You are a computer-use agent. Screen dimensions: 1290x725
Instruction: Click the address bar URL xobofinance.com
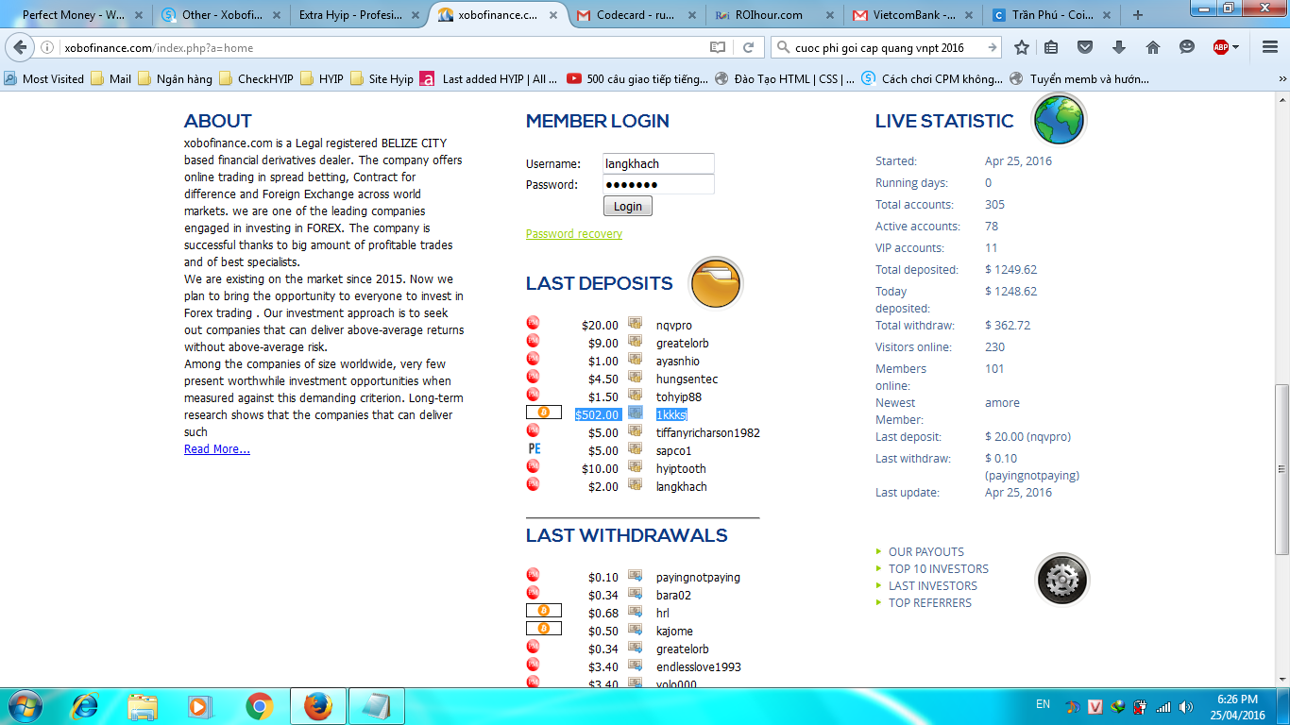point(158,48)
